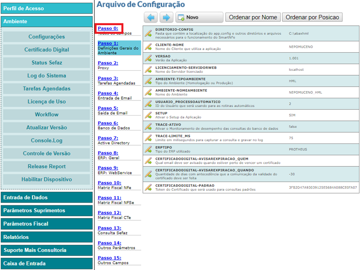
Task: Click edit pencil icon for DIRETORIO-CONFIG
Action: (148, 32)
